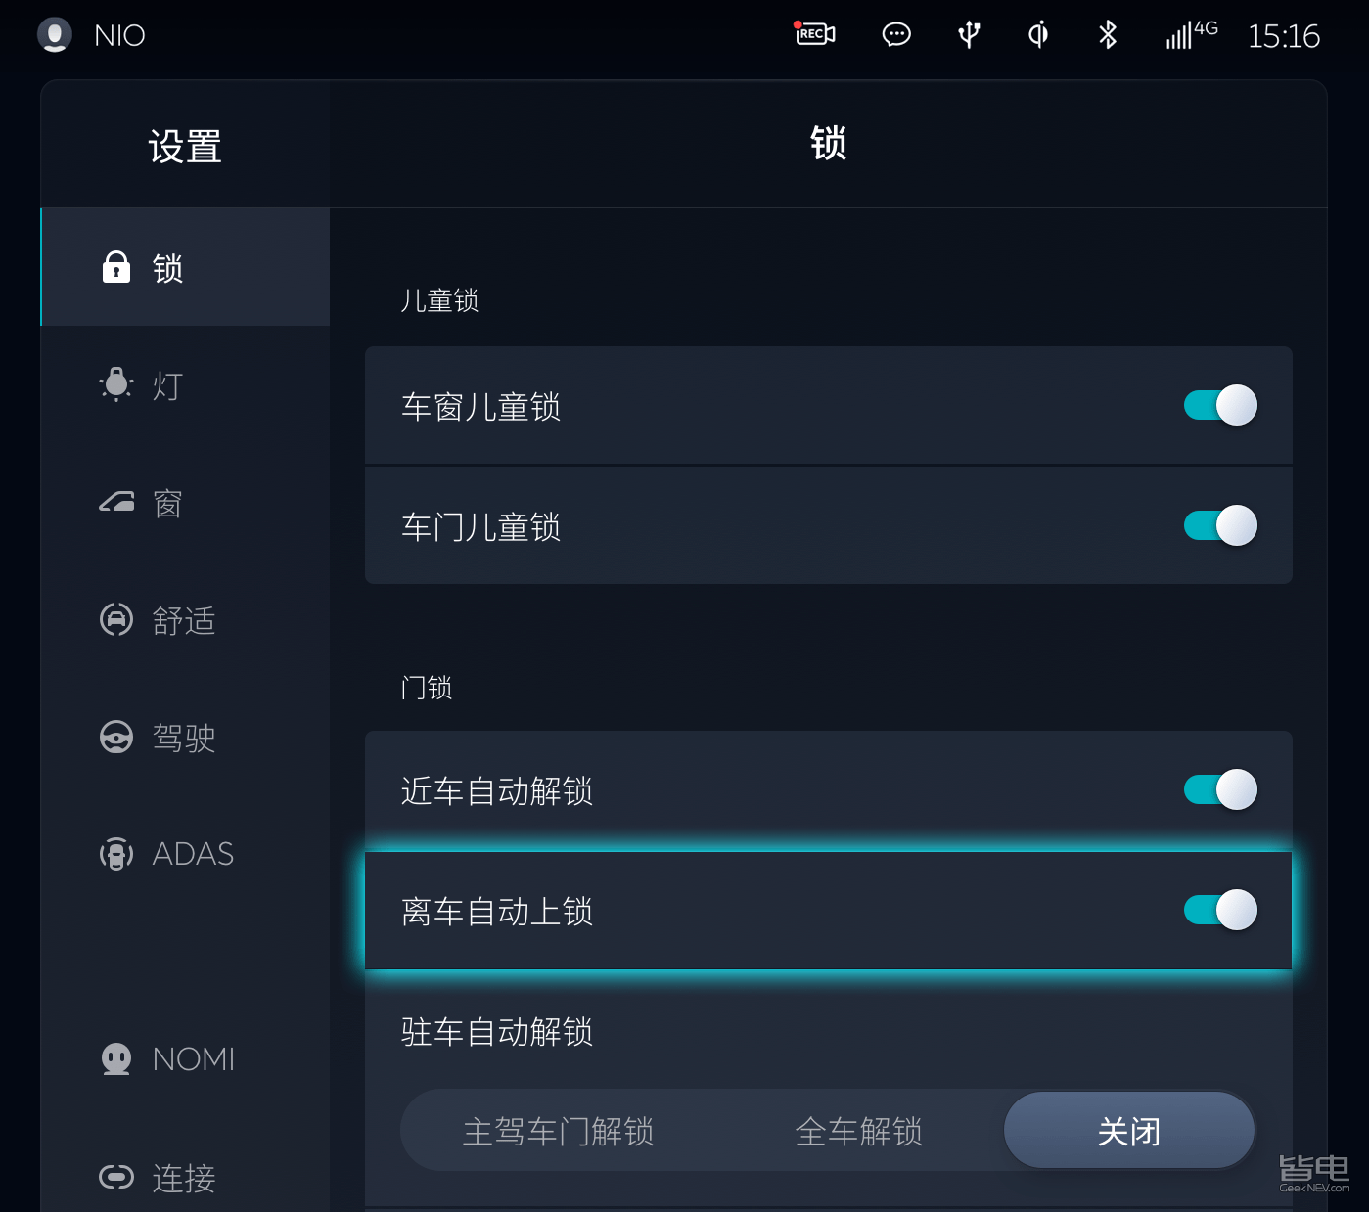Choose the 全车解锁 option
Screen dimensions: 1369x1212
click(858, 1132)
